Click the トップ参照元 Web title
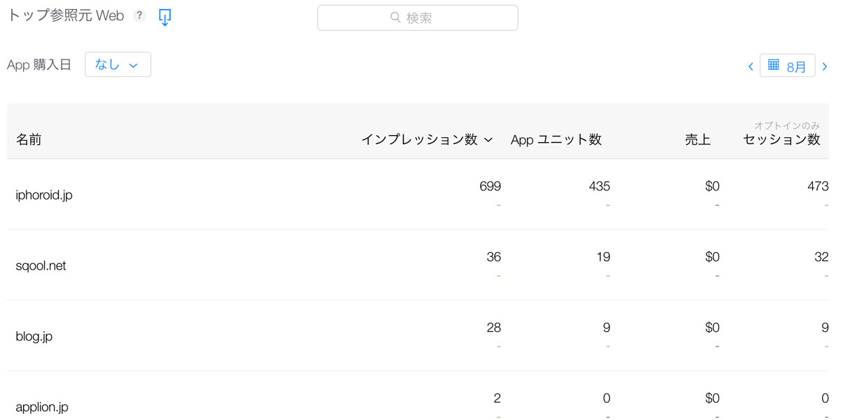Viewport: 841px width, 420px height. point(65,16)
